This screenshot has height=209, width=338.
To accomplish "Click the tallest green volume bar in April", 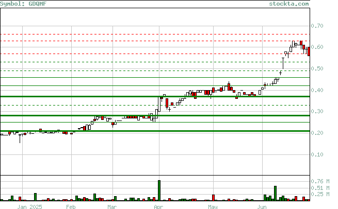I will point(159,190).
